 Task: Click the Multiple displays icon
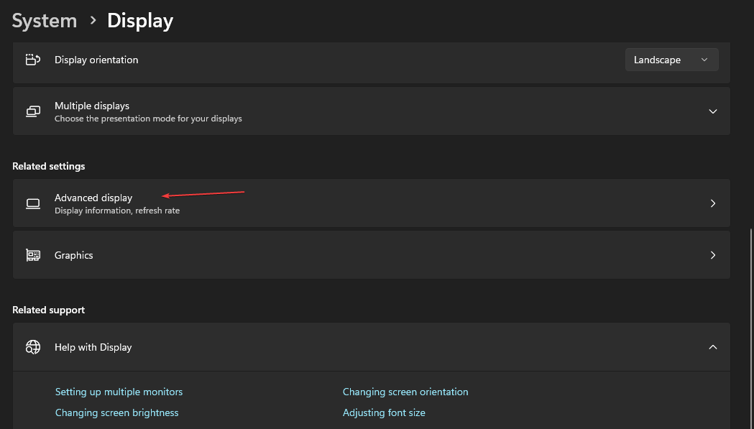coord(32,111)
